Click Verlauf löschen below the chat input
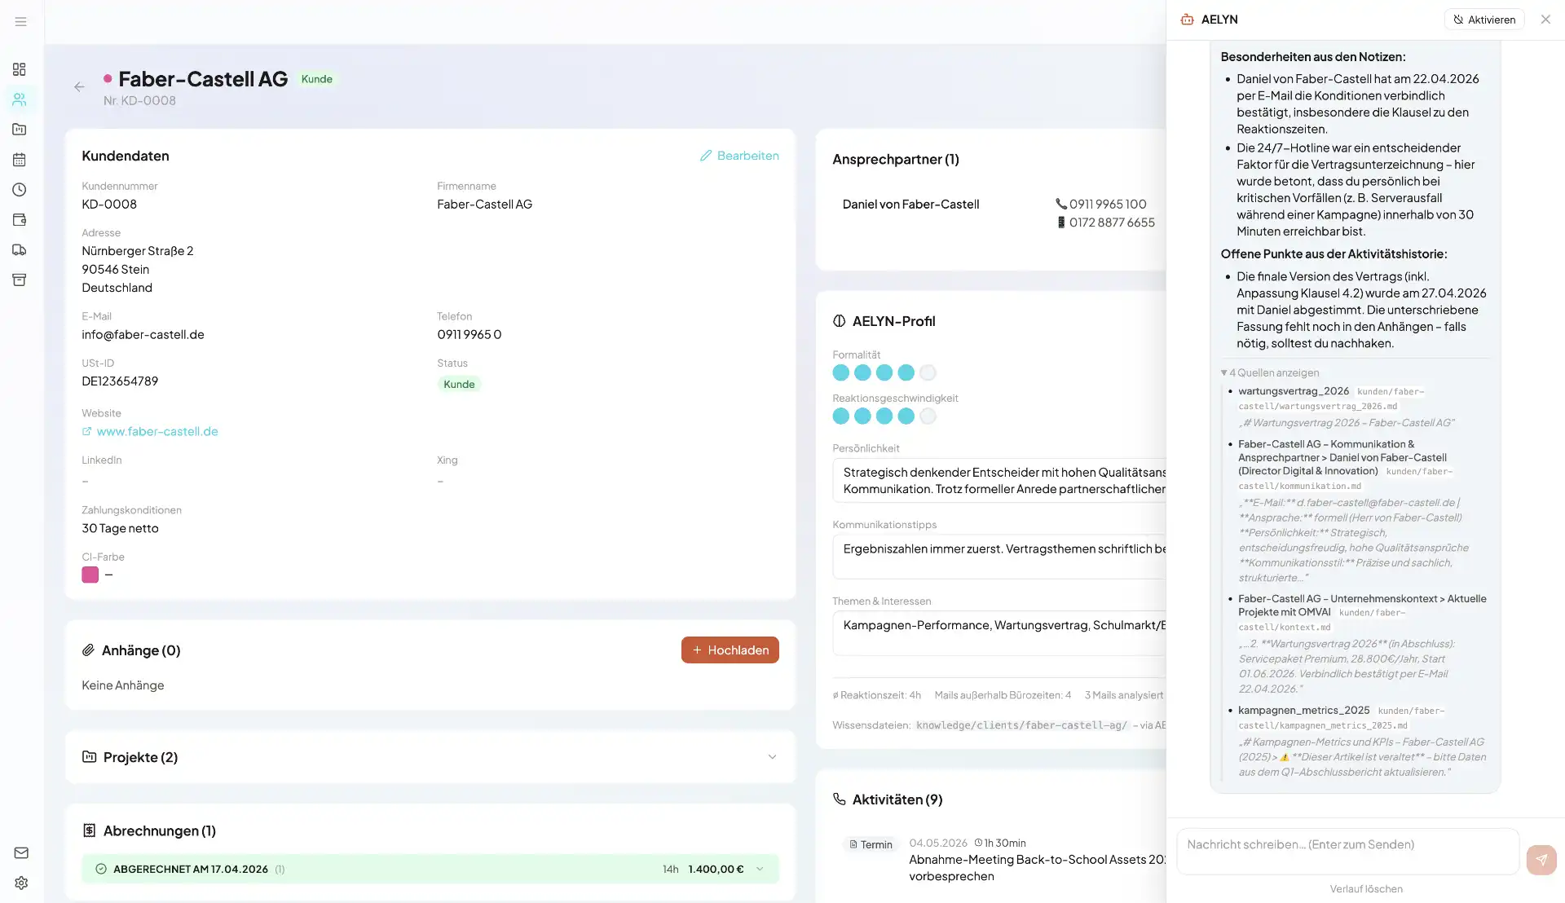This screenshot has width=1565, height=903. point(1366,889)
